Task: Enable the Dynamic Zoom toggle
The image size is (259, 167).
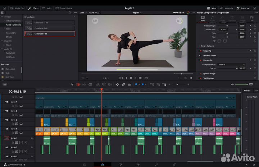Action: [200, 55]
